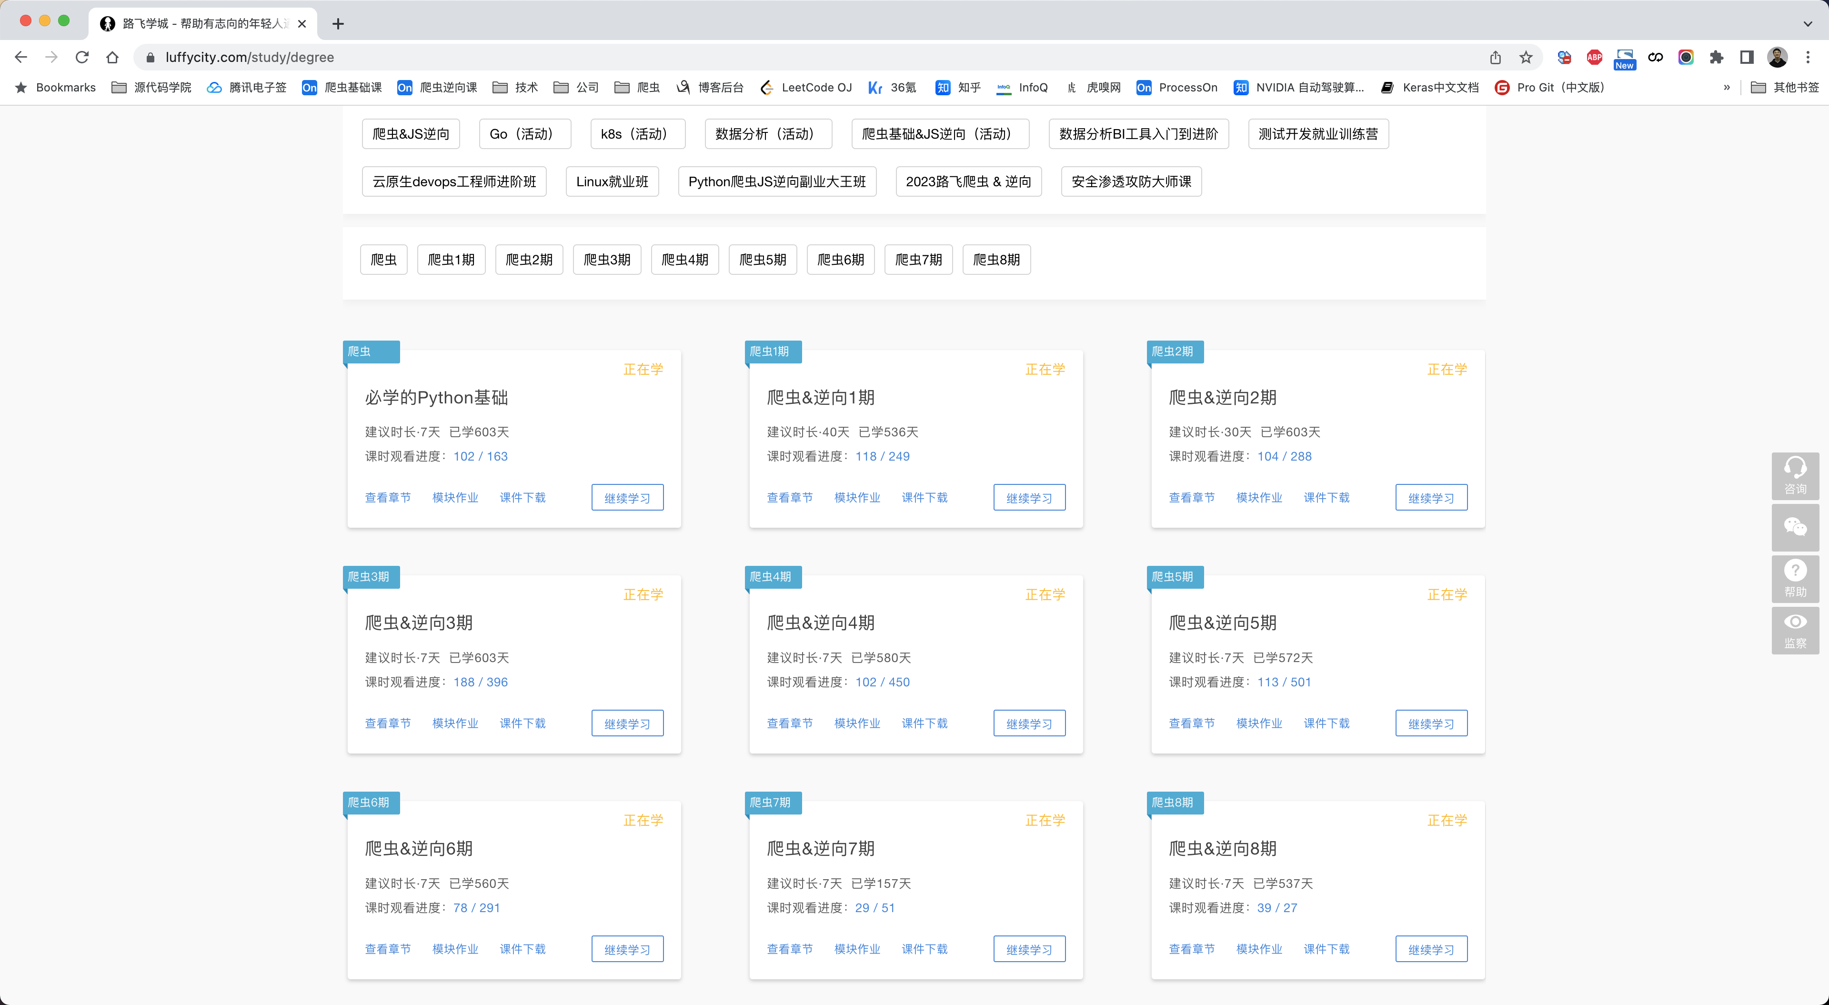This screenshot has height=1005, width=1829.
Task: Open the 腾讯电子签 bookmark
Action: tap(246, 87)
